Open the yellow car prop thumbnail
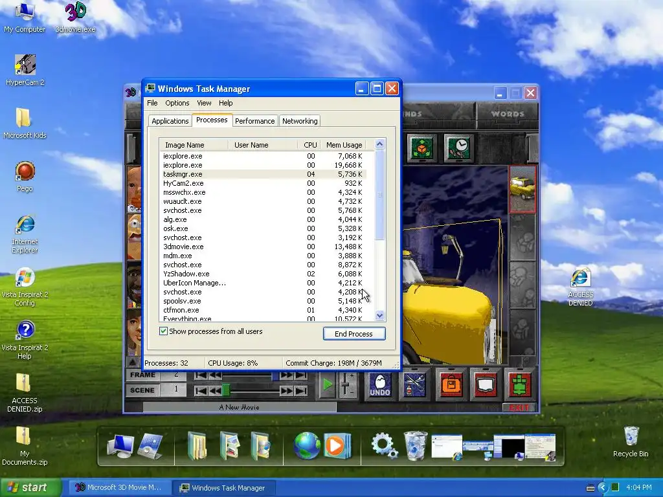Viewport: 663px width, 497px height. pyautogui.click(x=523, y=189)
